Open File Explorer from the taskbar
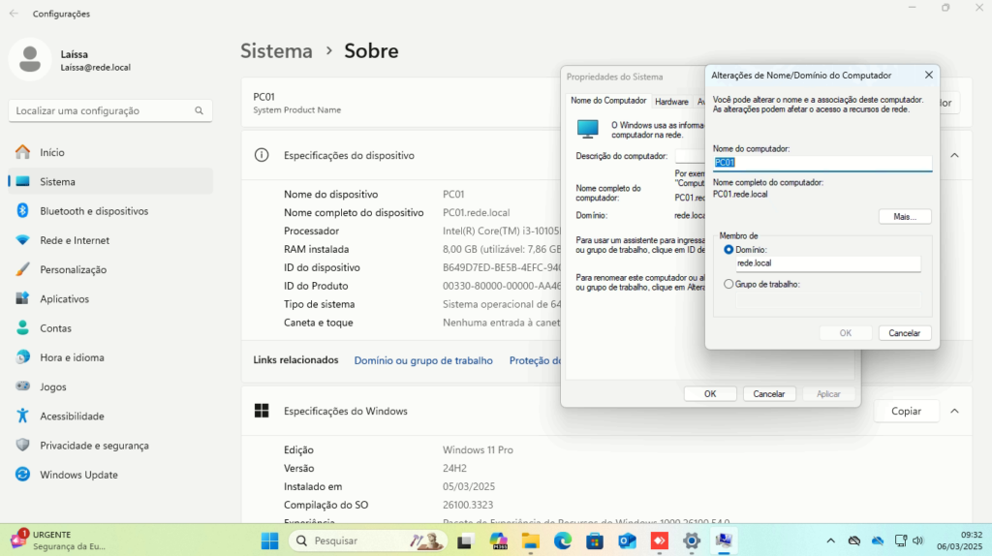Viewport: 992px width, 556px height. 530,541
